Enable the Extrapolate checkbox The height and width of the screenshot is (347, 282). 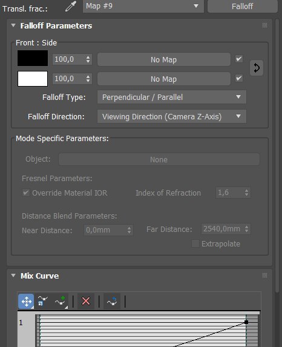tap(195, 243)
